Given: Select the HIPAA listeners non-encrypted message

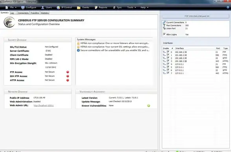Looking at the screenshot, I should tap(115, 43).
